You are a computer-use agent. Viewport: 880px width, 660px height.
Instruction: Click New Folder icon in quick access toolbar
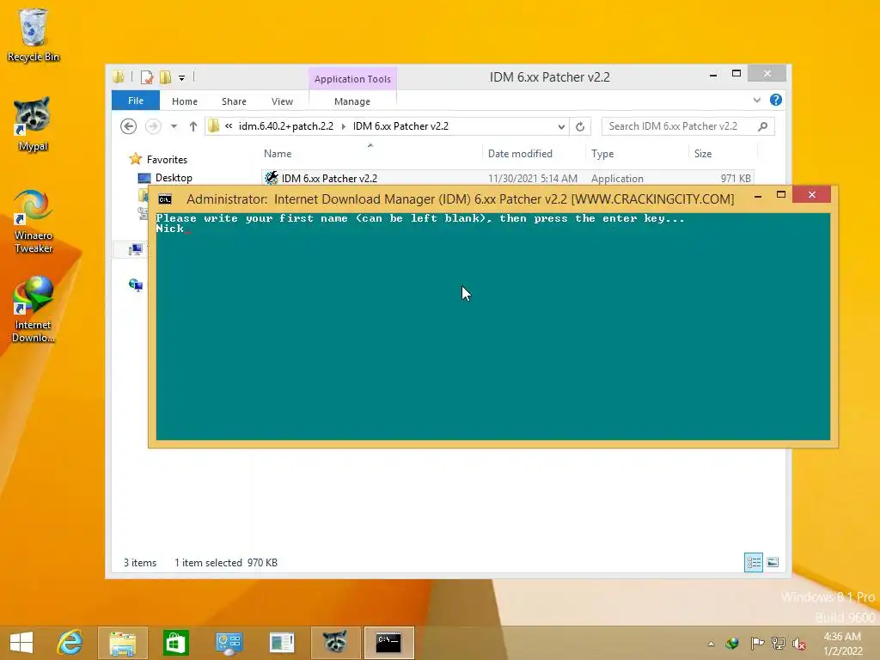[165, 76]
